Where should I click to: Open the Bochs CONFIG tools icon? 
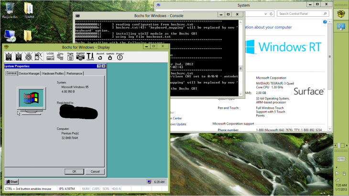click(x=90, y=56)
